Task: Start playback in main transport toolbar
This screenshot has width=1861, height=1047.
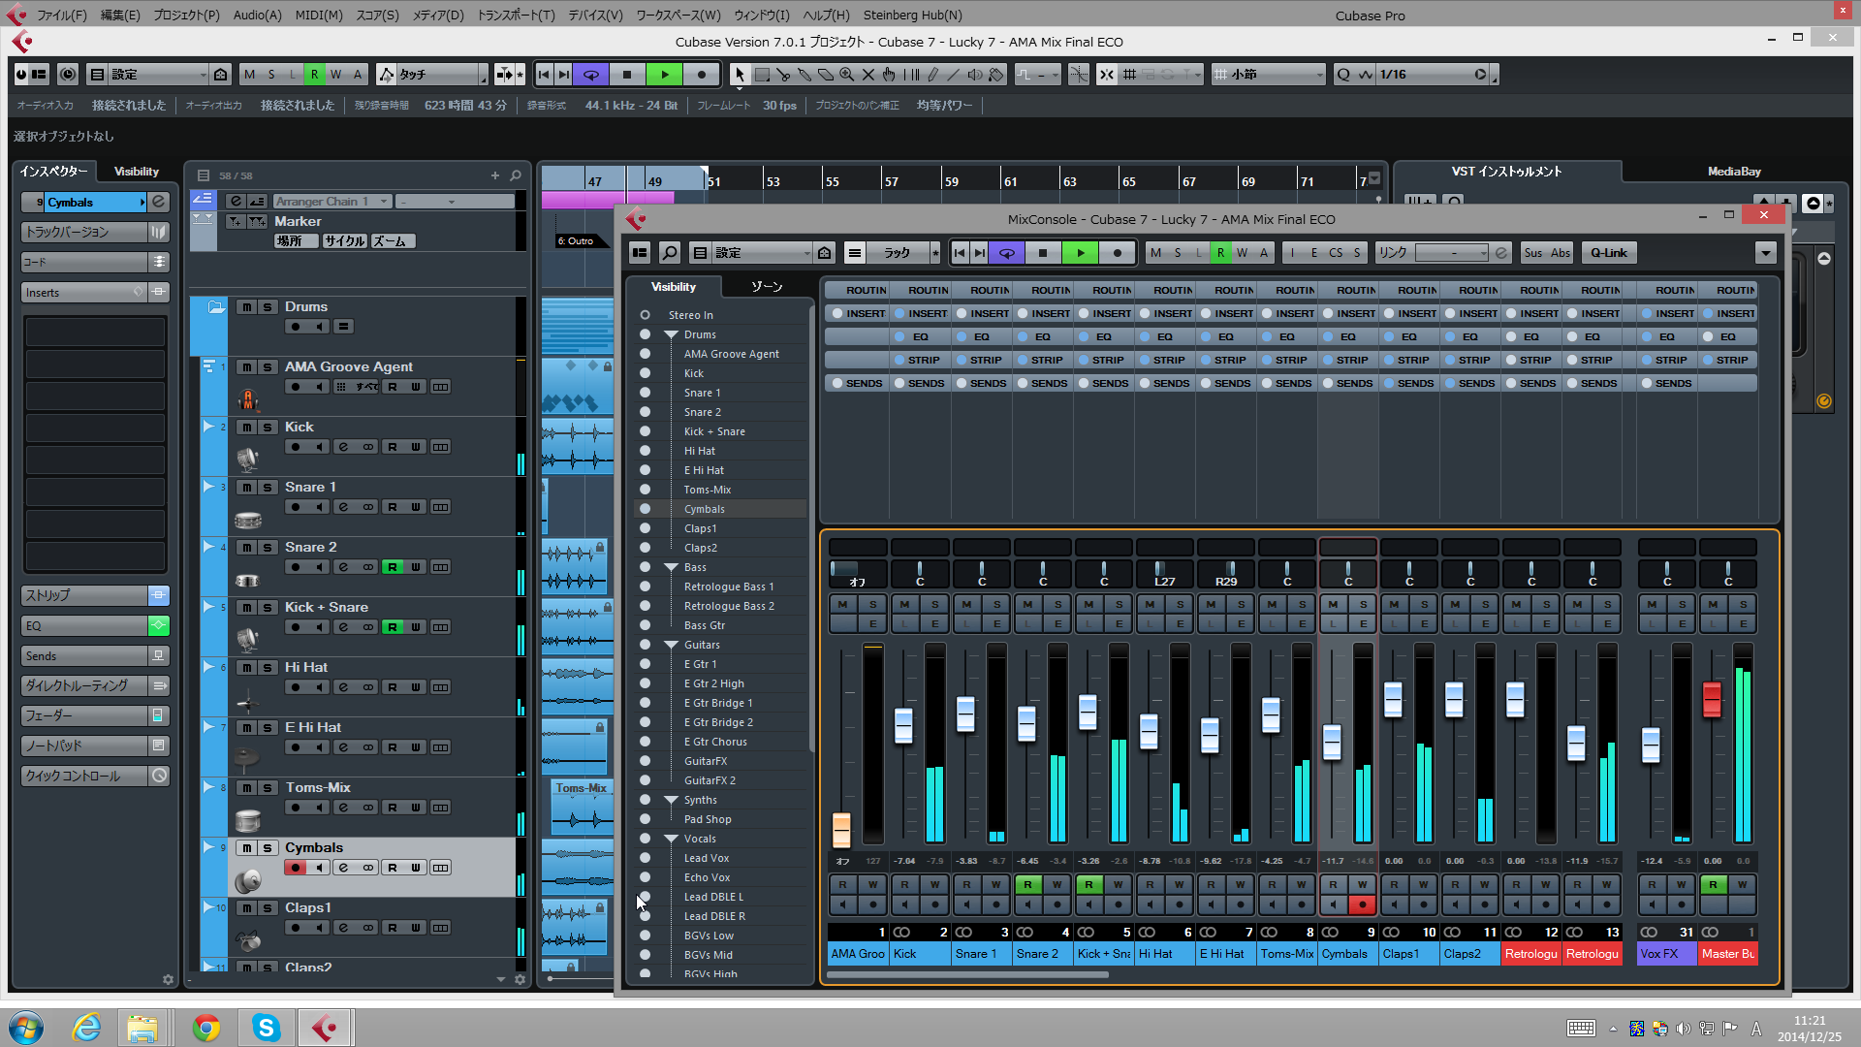Action: tap(665, 75)
